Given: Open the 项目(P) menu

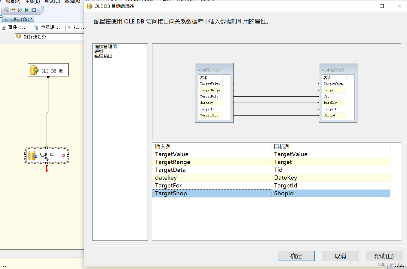Looking at the screenshot, I should (x=13, y=2).
